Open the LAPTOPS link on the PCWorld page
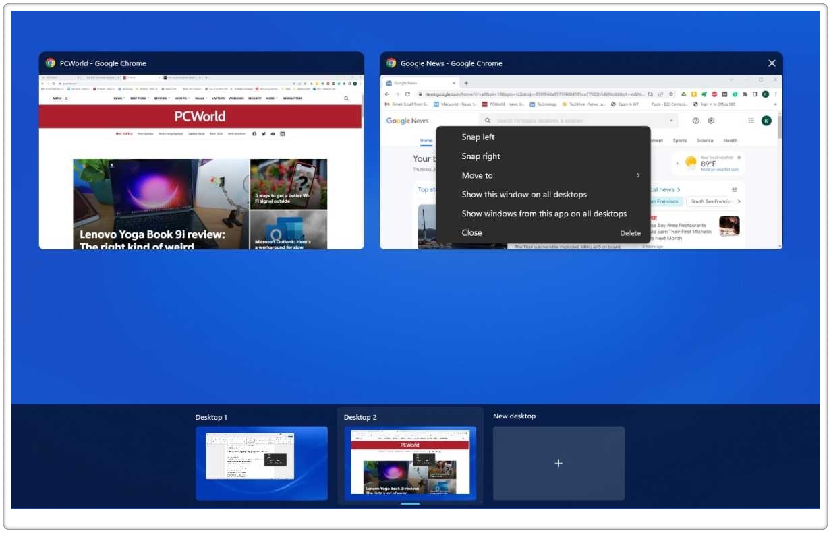The image size is (831, 533). click(219, 98)
